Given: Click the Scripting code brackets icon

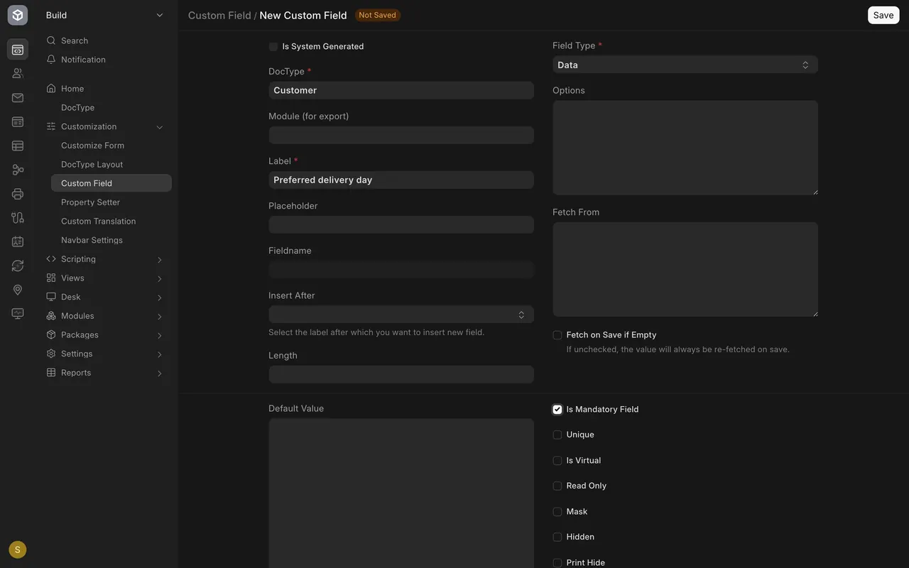Looking at the screenshot, I should [51, 259].
